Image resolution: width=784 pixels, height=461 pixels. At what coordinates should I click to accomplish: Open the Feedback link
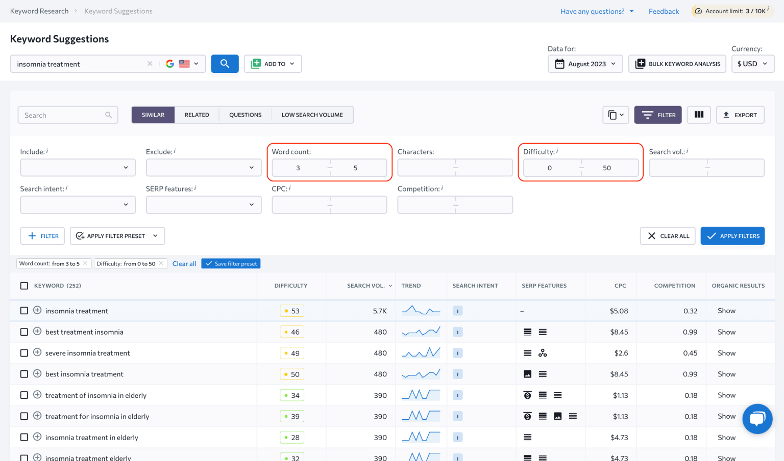664,11
